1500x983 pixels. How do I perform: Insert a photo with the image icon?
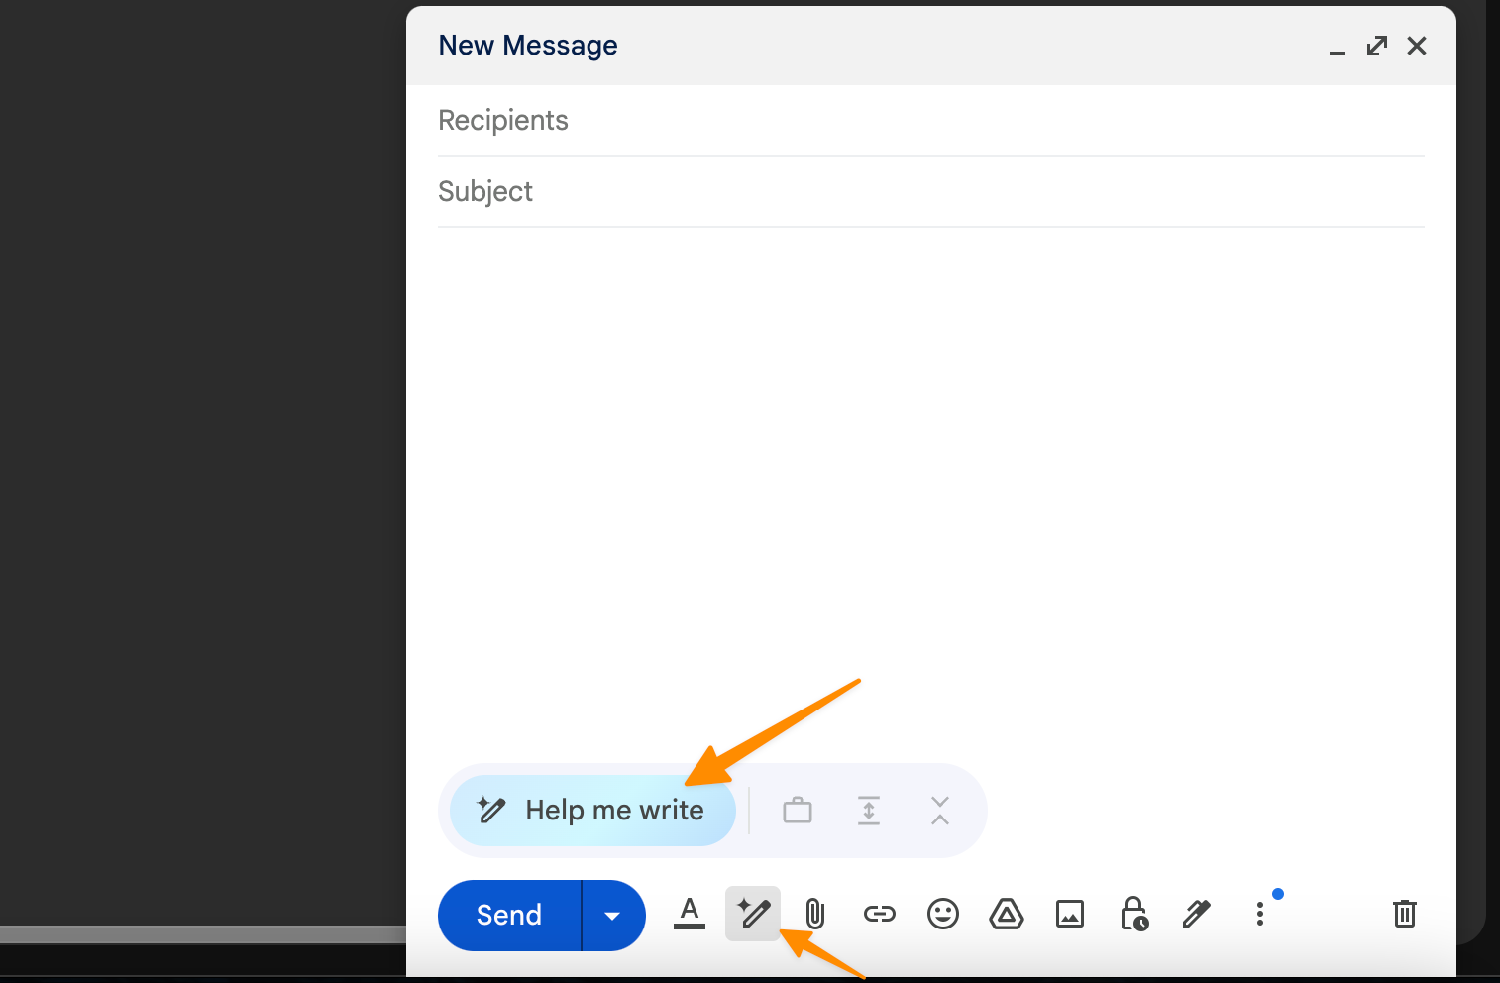pyautogui.click(x=1070, y=914)
